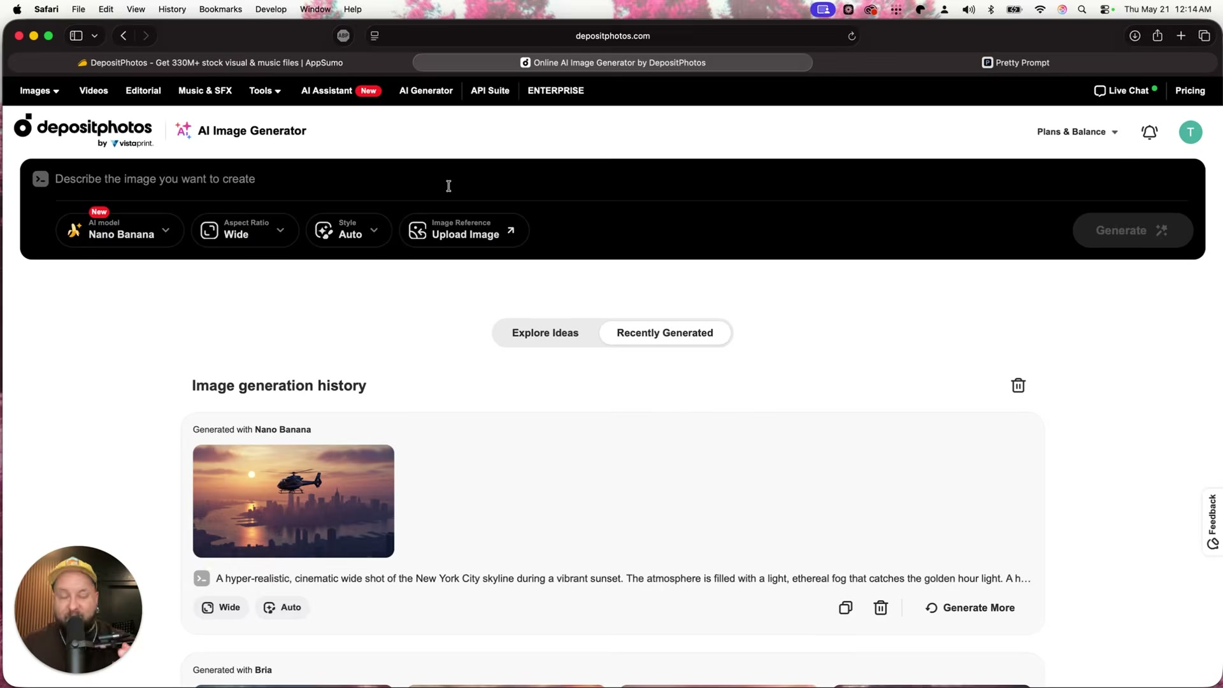Click the prompt description input field
This screenshot has width=1223, height=688.
tap(621, 179)
